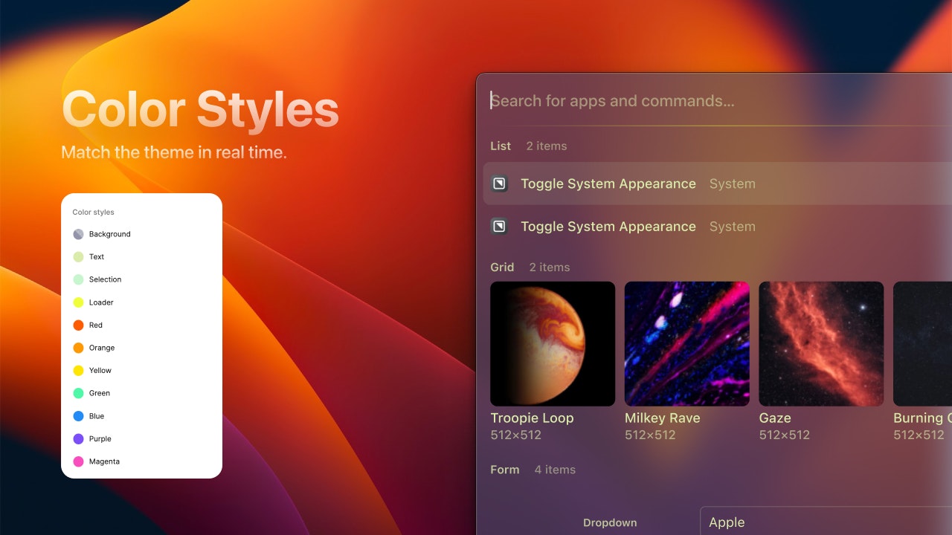Select the Orange color swatch

[x=78, y=348]
